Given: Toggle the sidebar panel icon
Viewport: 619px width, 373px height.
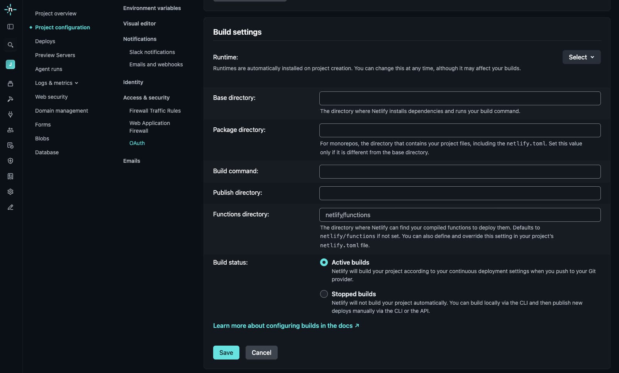Looking at the screenshot, I should 10,27.
